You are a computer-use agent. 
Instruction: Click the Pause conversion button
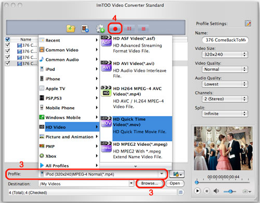pyautogui.click(x=129, y=29)
